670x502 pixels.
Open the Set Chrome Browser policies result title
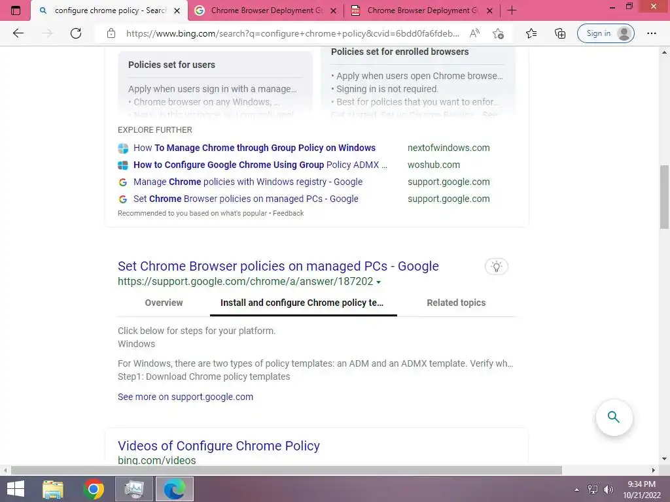coord(278,266)
